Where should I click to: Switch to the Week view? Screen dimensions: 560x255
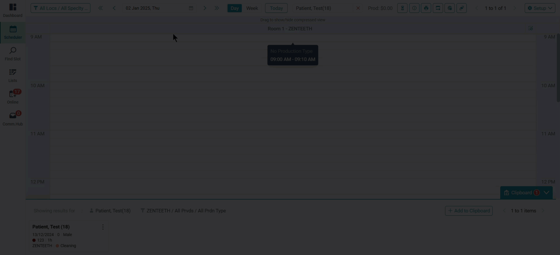pyautogui.click(x=252, y=8)
